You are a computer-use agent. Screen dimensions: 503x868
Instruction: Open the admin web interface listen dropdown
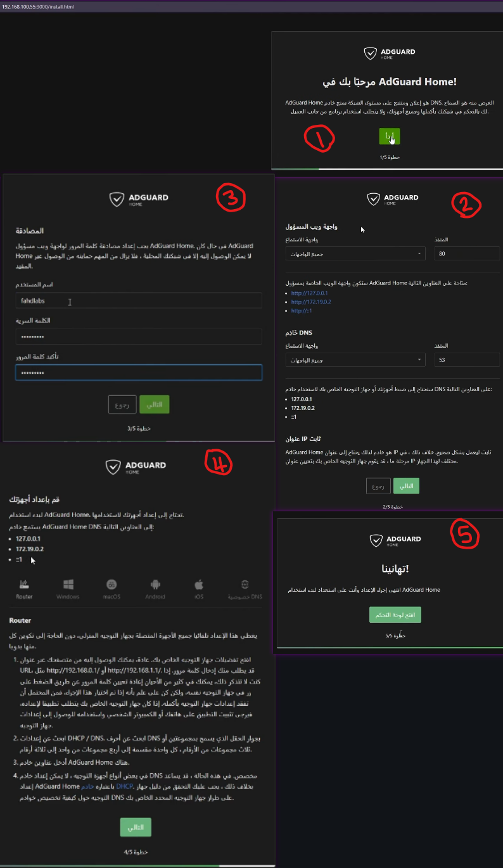(x=355, y=253)
